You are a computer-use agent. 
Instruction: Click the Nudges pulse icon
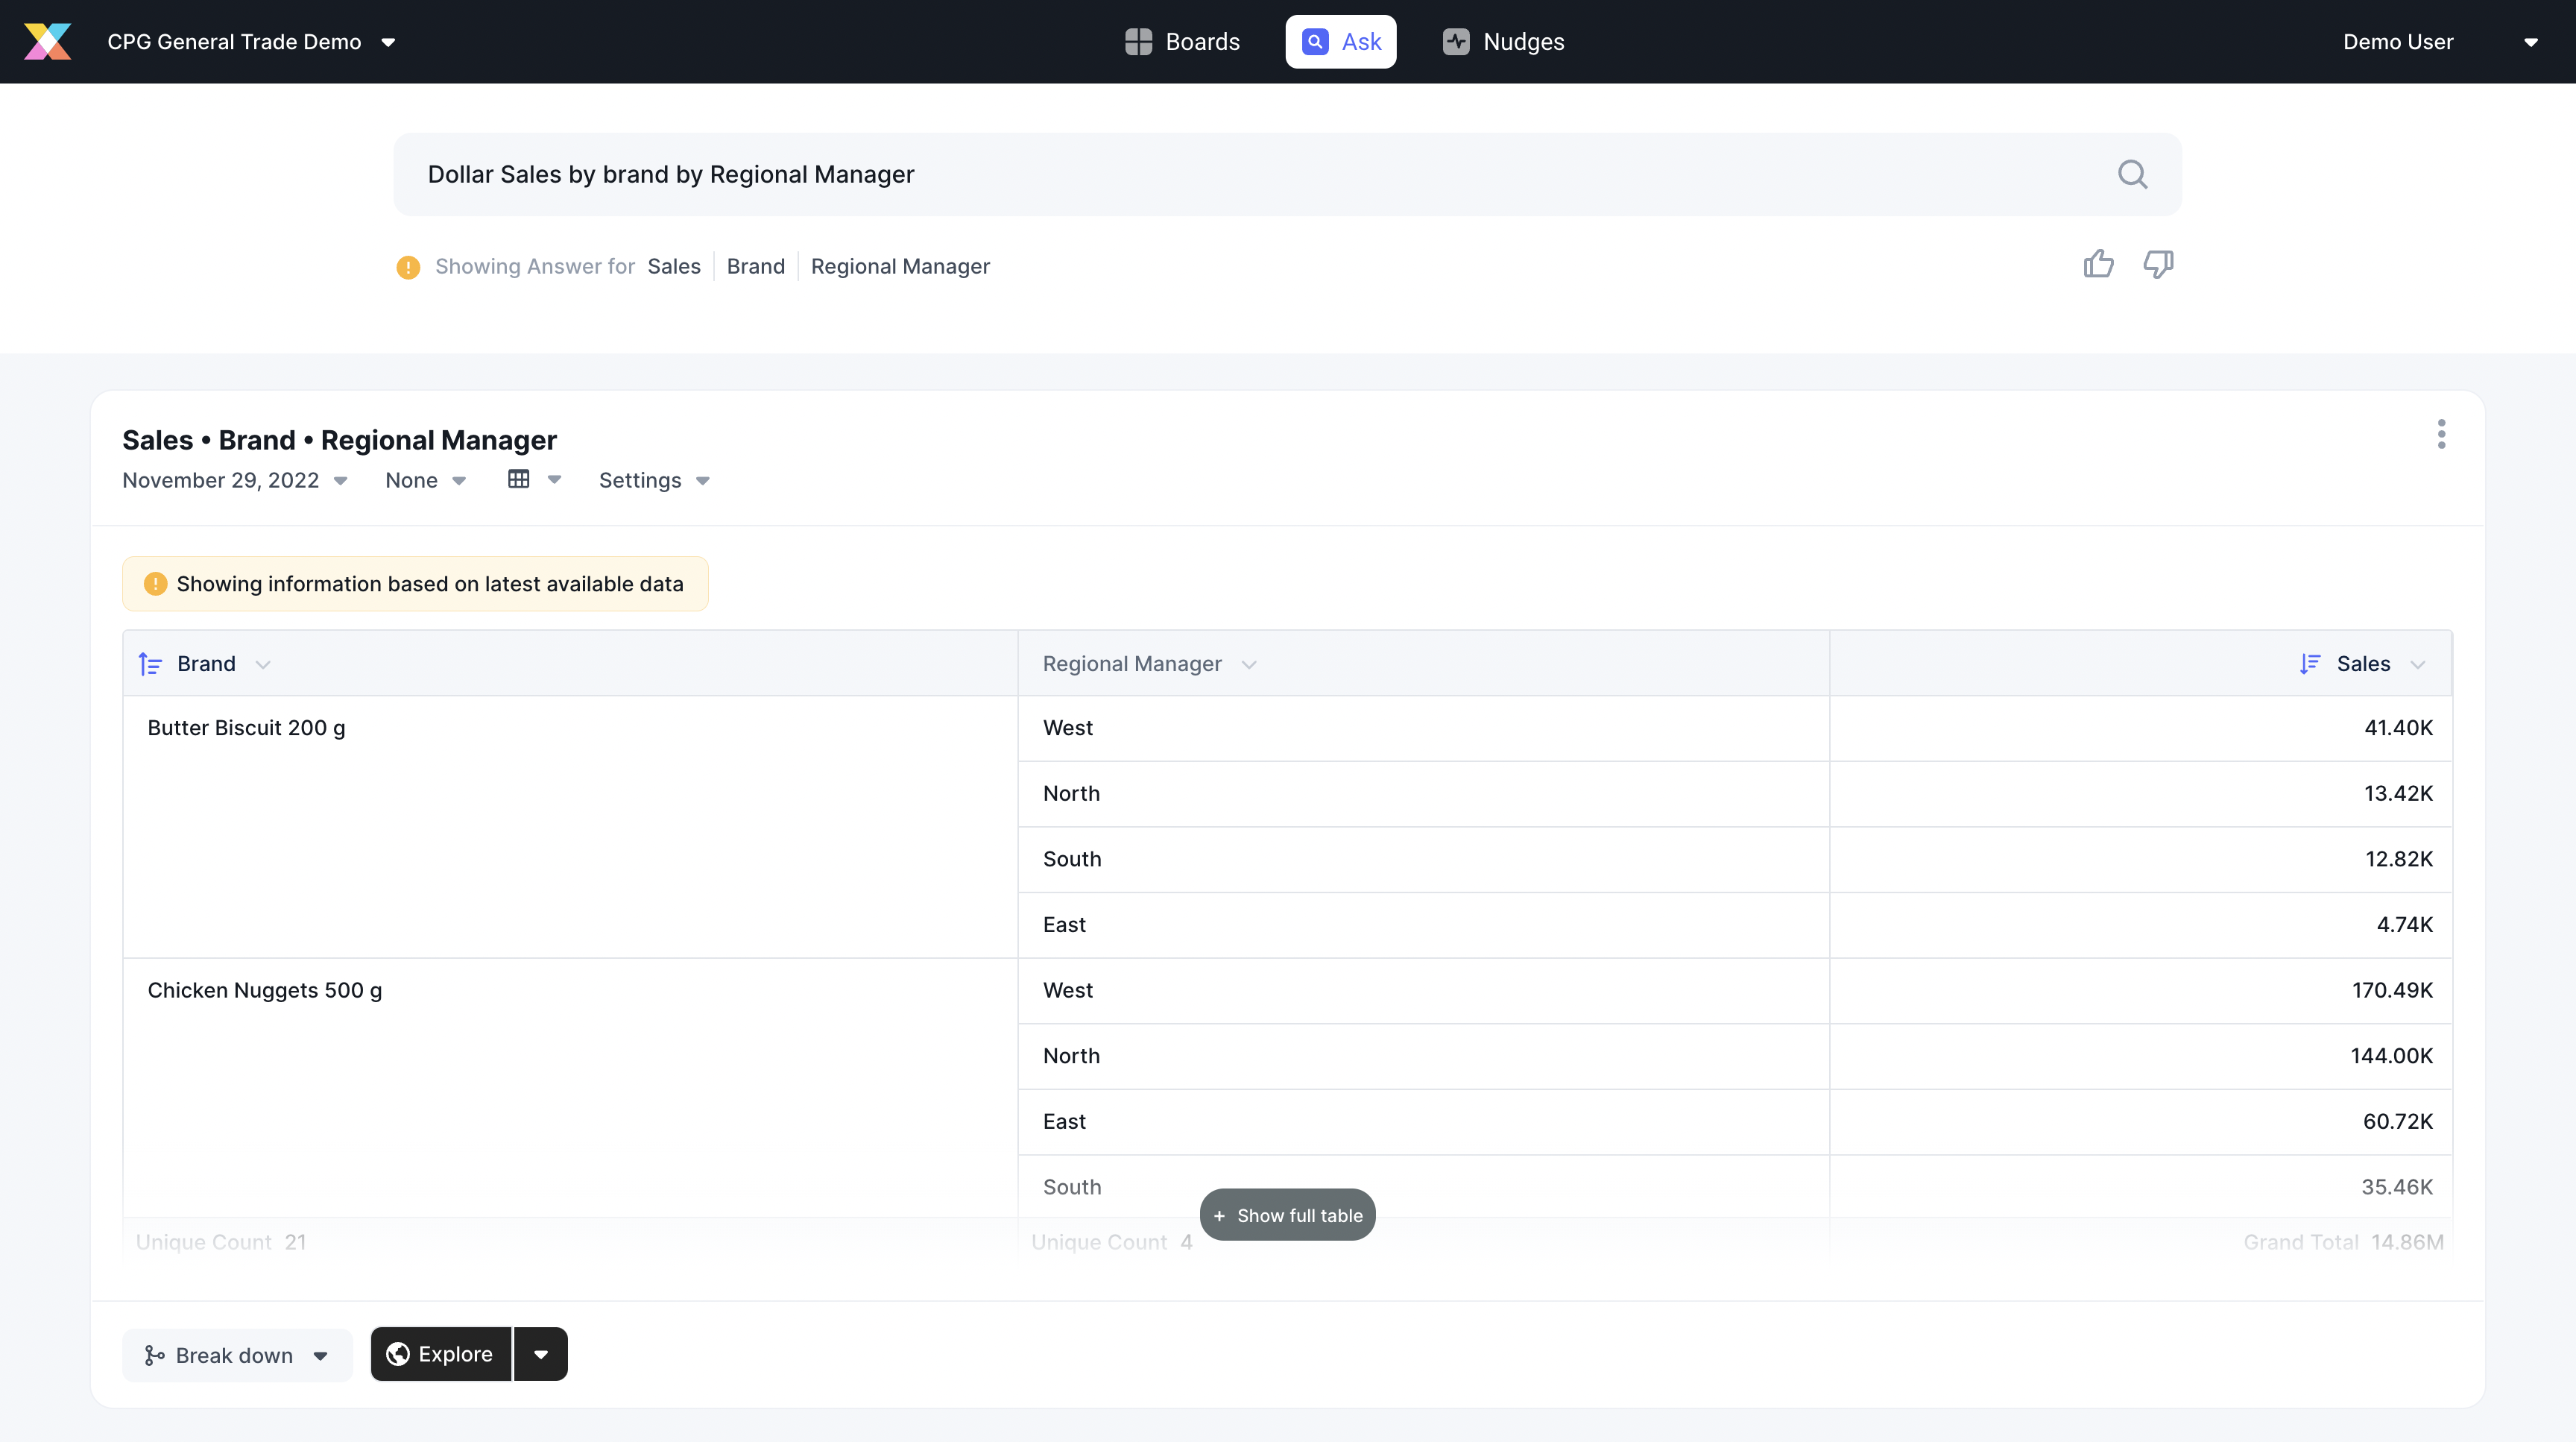[x=1456, y=41]
